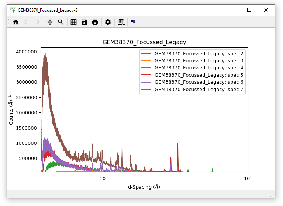Image resolution: width=283 pixels, height=206 pixels.
Task: Click the purple spec 6 legend line
Action: 146,82
